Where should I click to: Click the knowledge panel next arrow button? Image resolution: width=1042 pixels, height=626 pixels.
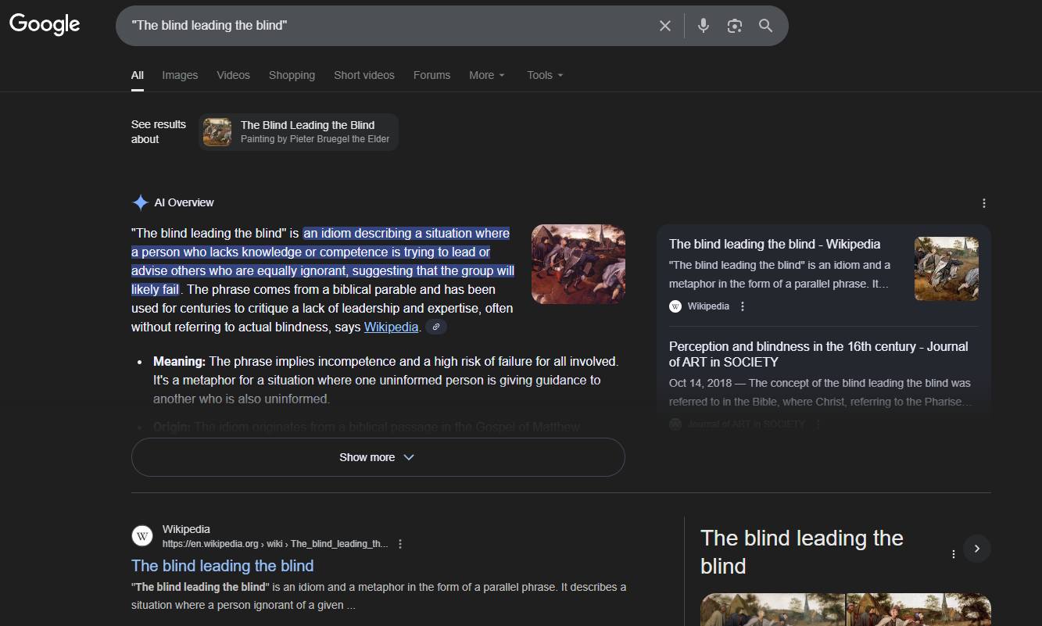pos(977,549)
